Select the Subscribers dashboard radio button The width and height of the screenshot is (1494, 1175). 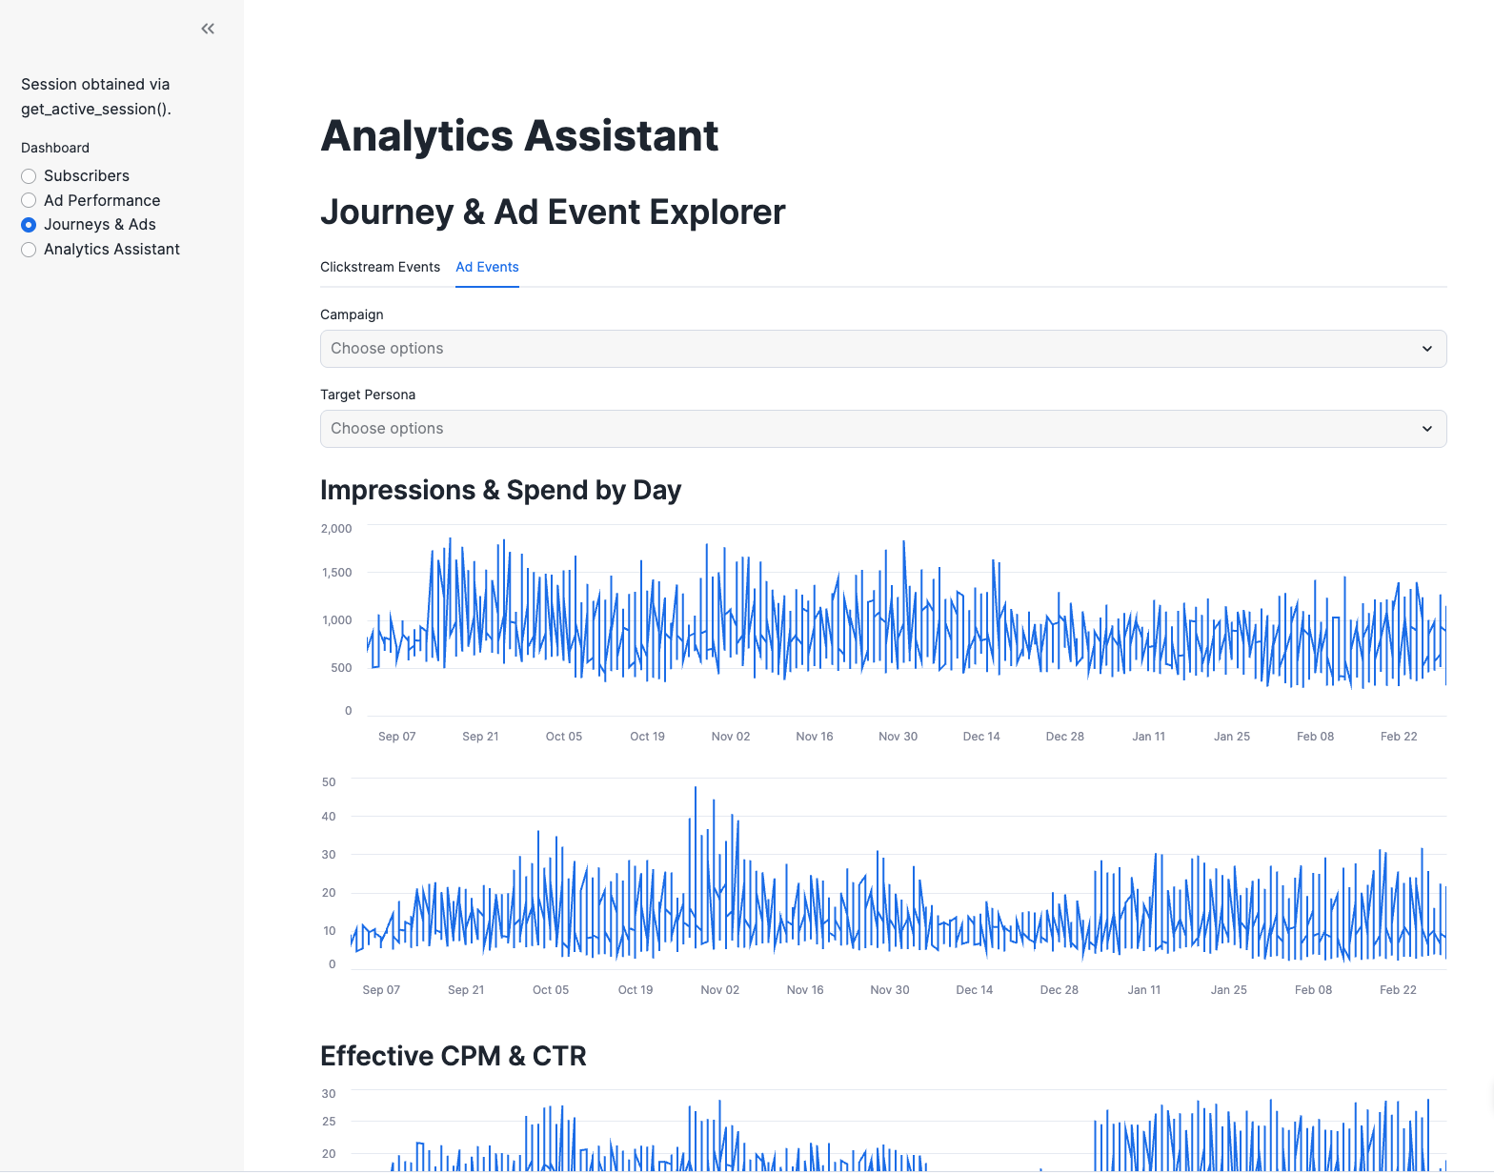click(30, 176)
